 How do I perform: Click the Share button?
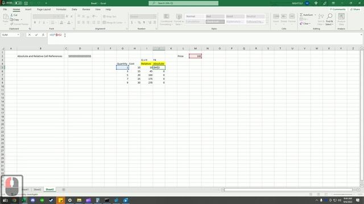click(x=355, y=10)
